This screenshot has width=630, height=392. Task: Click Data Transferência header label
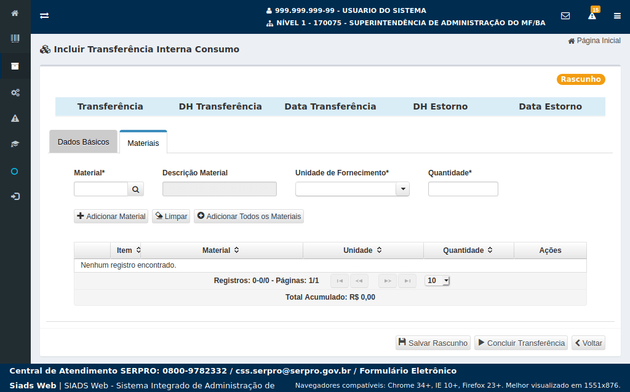330,106
